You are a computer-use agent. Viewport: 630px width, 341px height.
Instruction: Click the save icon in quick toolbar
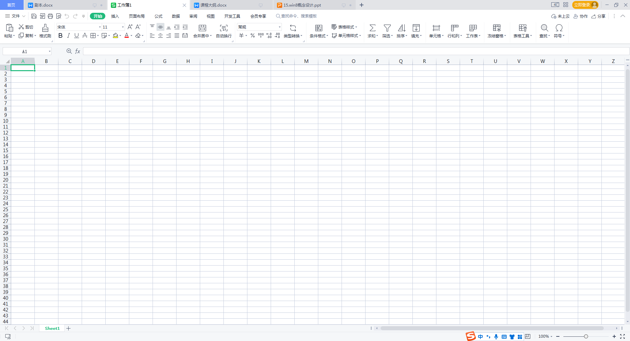[34, 16]
